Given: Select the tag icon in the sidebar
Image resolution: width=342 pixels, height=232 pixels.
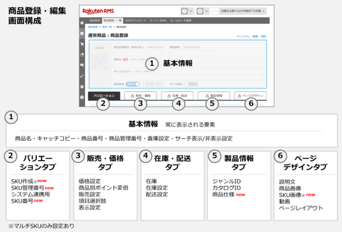Looking at the screenshot, I should coord(82,76).
